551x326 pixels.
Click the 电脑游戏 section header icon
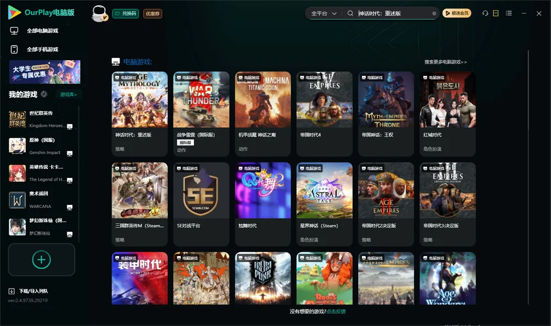click(x=116, y=62)
